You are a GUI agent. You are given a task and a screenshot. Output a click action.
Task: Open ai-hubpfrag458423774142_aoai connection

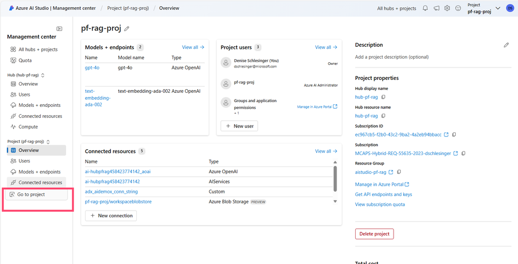point(118,172)
